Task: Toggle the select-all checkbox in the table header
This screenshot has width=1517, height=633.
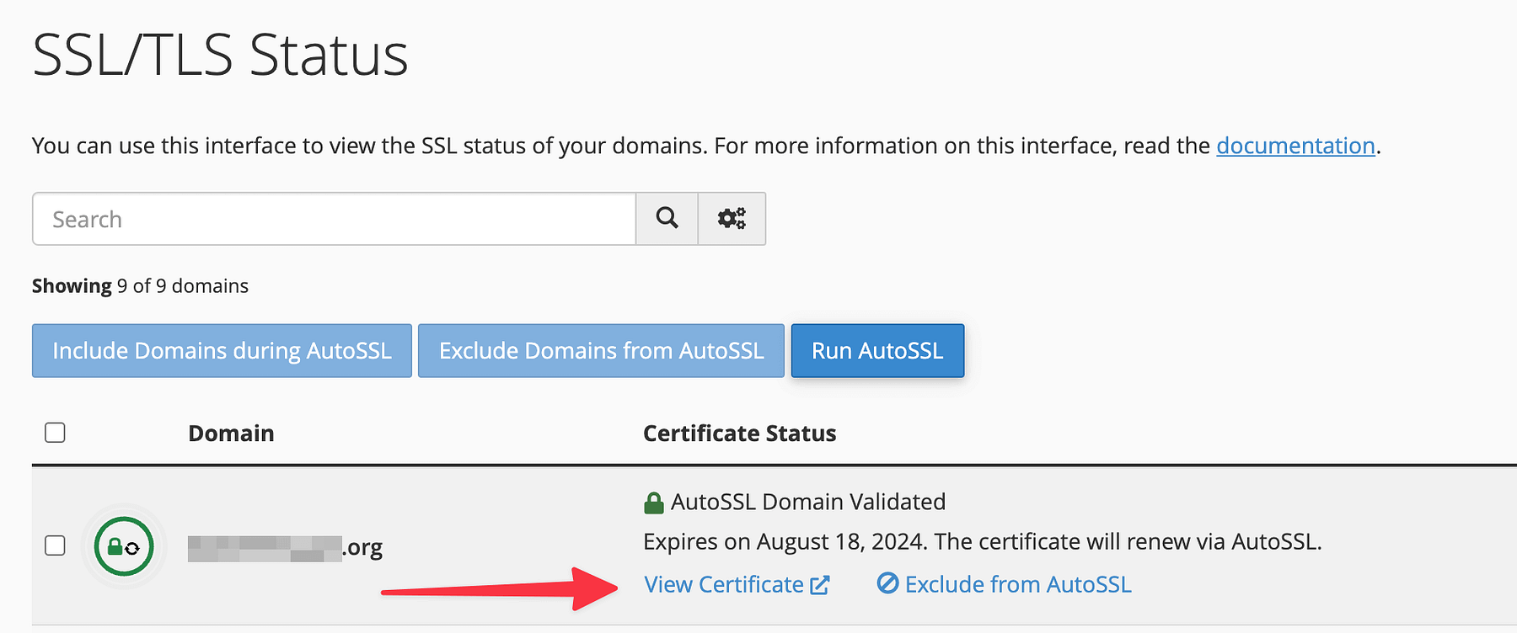Action: [x=55, y=432]
